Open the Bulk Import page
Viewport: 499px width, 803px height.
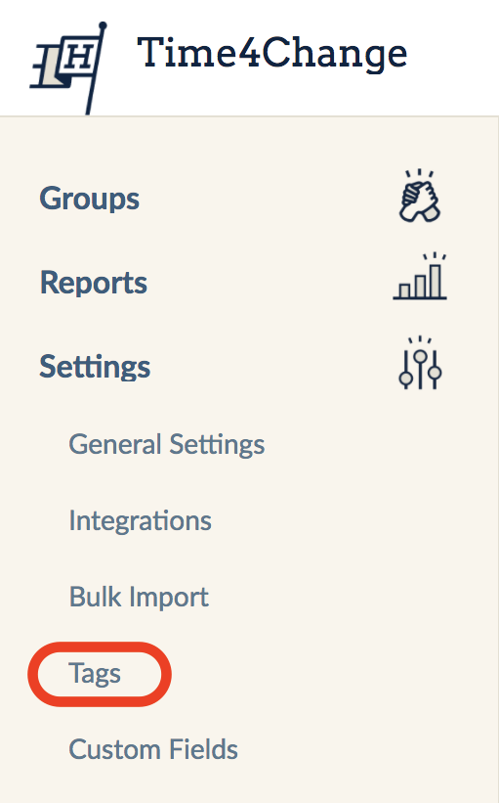139,598
